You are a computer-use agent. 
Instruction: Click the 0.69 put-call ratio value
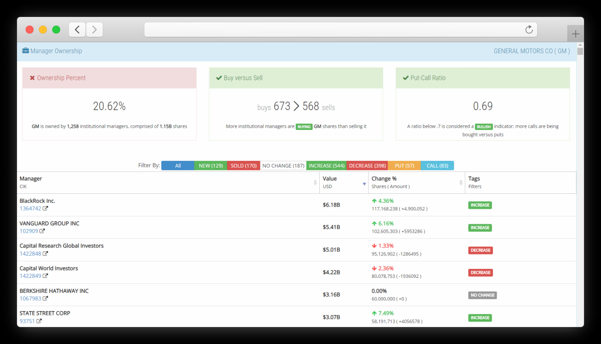pos(483,107)
